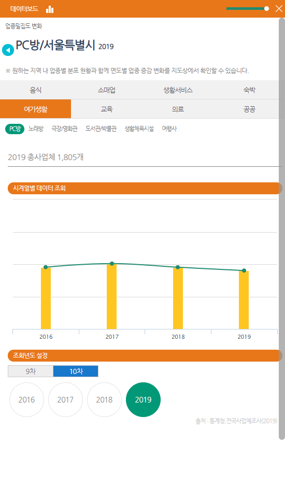Select the 2018 year circle button
Screen dimensions: 285x488
coord(104,399)
